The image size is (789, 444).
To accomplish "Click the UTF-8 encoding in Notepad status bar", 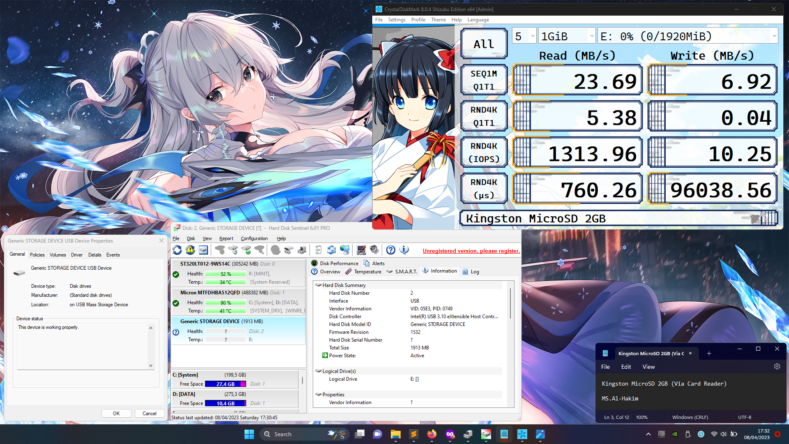I will pyautogui.click(x=744, y=417).
